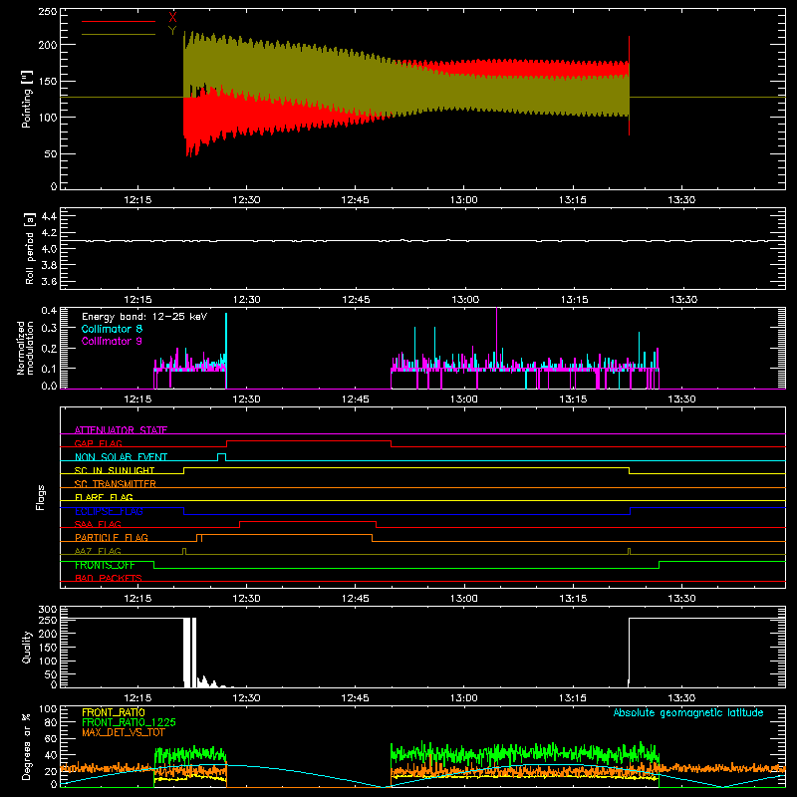Click "13:30" under the Quality plot
Image resolution: width=797 pixels, height=797 pixels.
coord(681,698)
